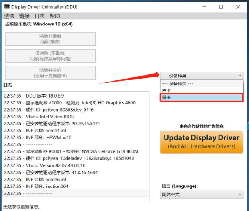Select the placeholder 设备种类 option in list
The width and height of the screenshot is (249, 211).
pos(202,83)
